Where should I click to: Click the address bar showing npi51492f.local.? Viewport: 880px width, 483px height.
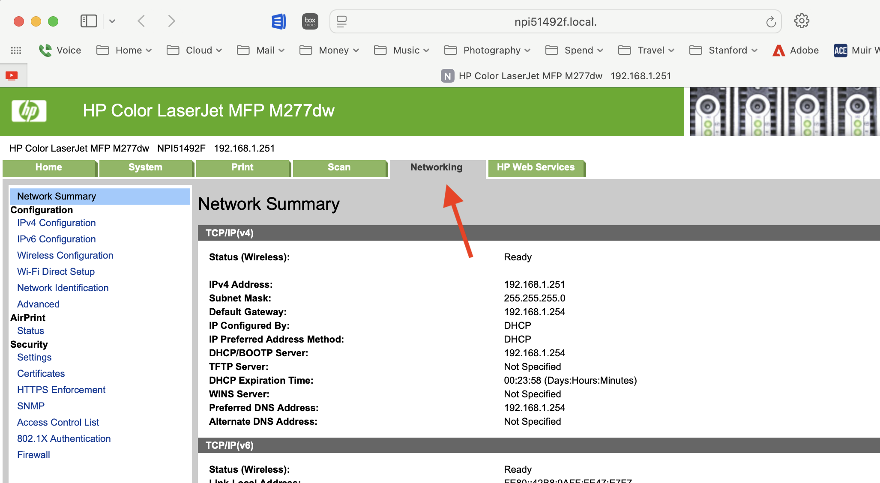click(x=555, y=22)
